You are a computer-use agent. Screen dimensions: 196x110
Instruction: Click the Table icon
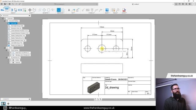(x=113, y=10)
